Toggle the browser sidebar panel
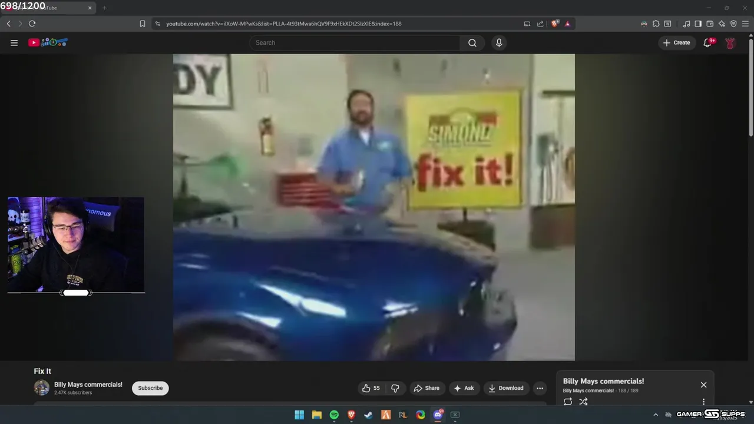Image resolution: width=754 pixels, height=424 pixels. point(698,24)
